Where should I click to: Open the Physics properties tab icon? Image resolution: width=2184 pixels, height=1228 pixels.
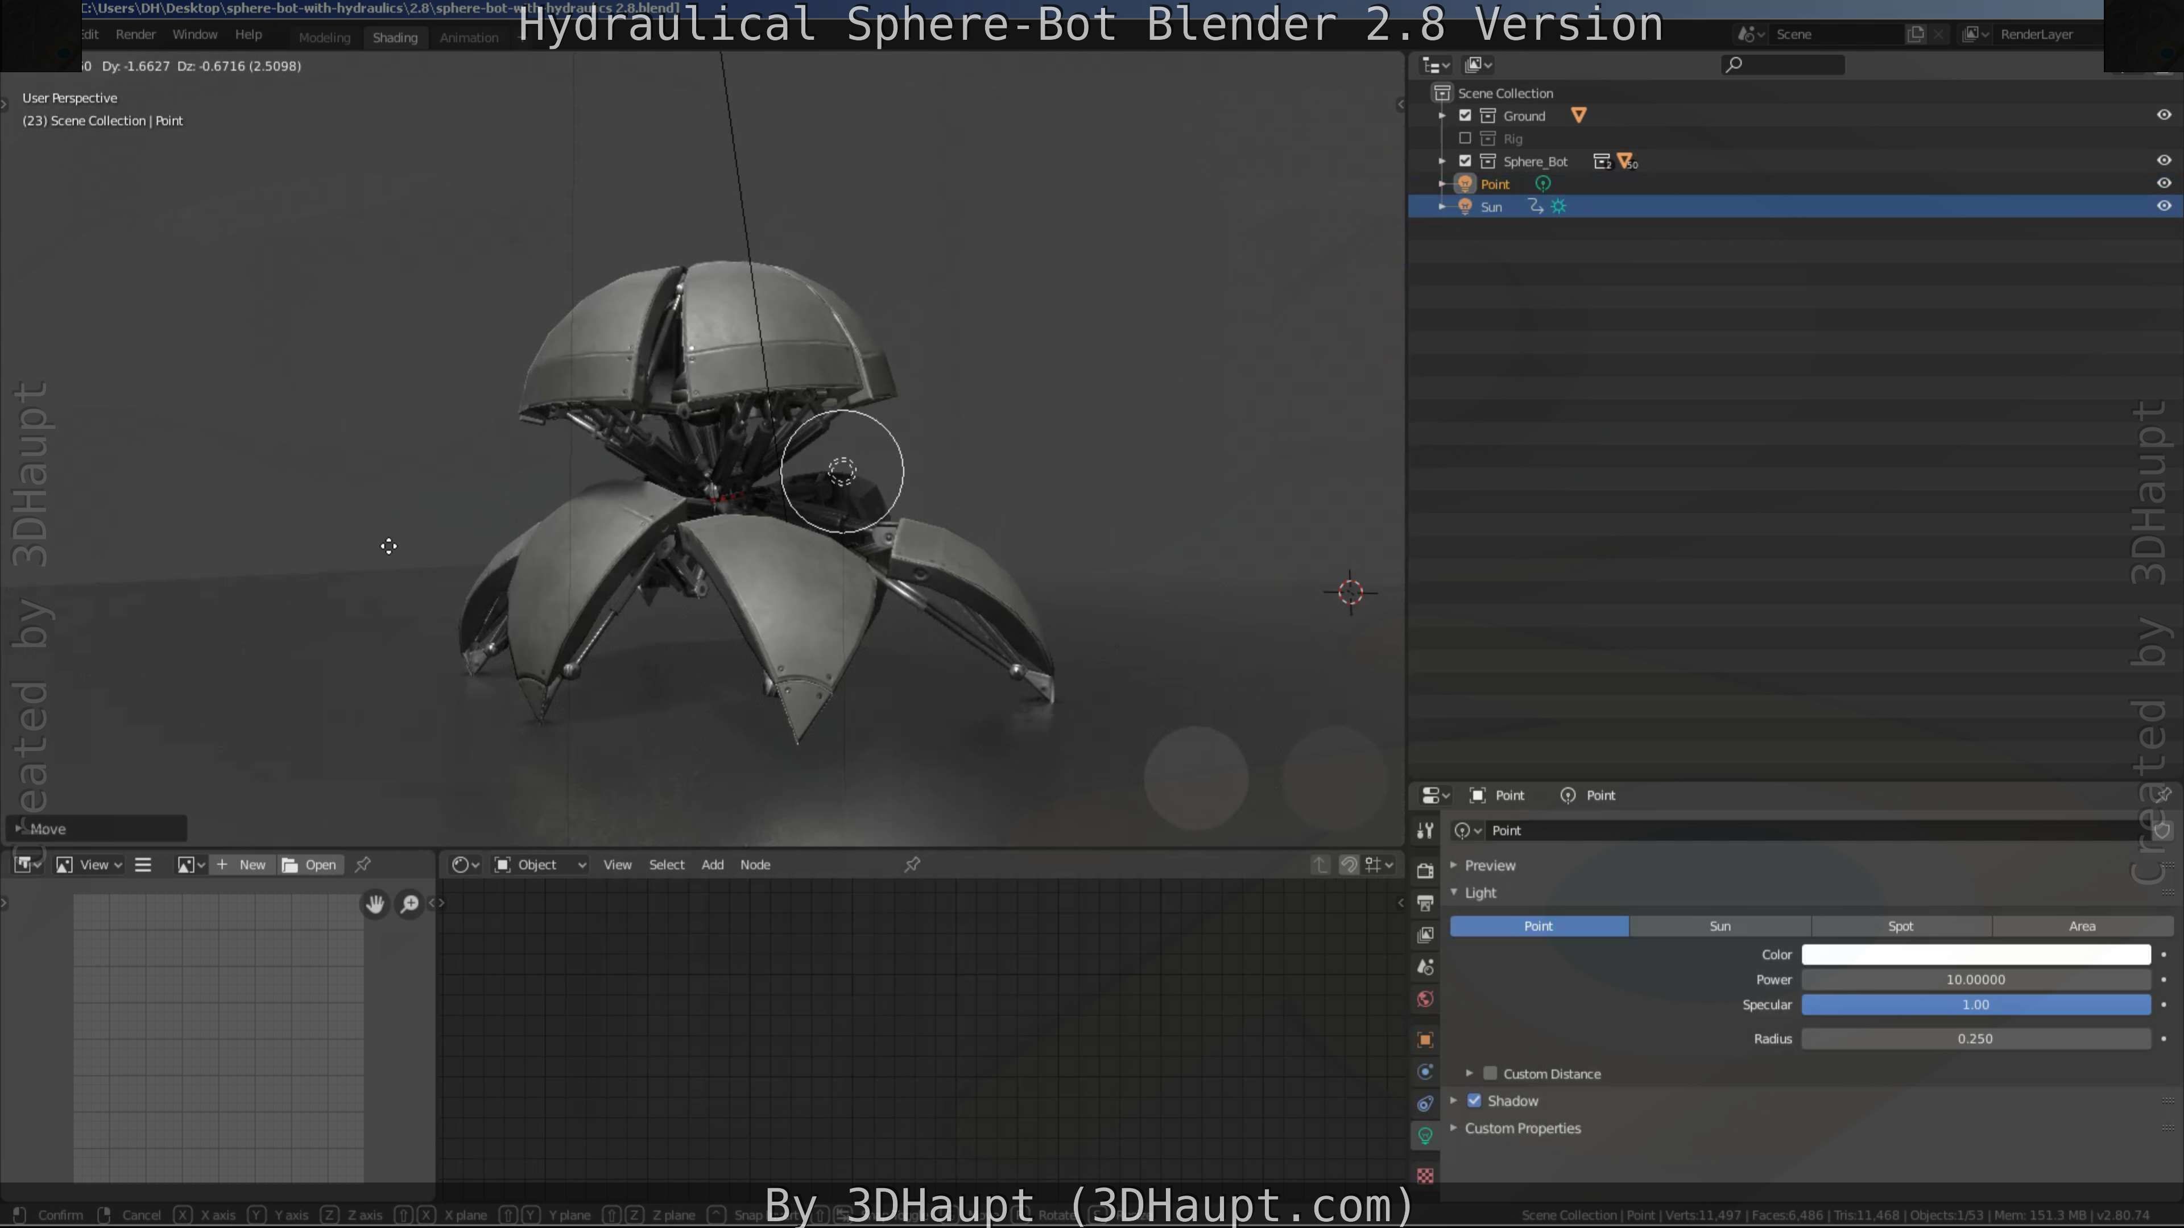(1425, 1072)
